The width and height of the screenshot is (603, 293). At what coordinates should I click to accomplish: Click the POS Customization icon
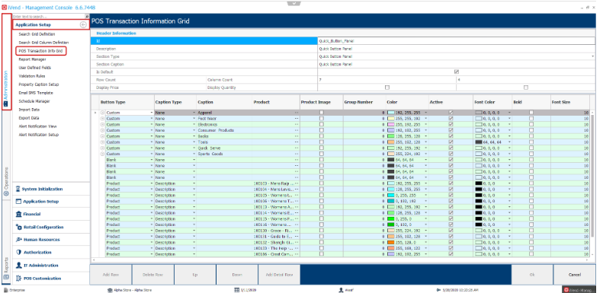tap(18, 279)
